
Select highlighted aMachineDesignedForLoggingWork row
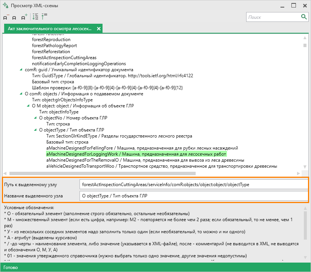(136, 154)
